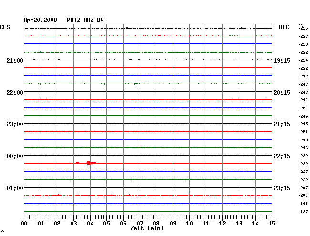Click the UTC column header
This screenshot has height=236, width=310.
(283, 27)
